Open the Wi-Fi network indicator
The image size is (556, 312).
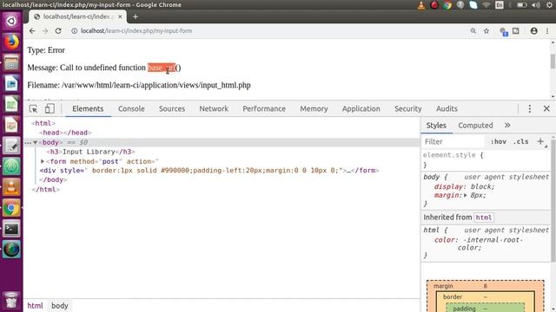pos(486,5)
